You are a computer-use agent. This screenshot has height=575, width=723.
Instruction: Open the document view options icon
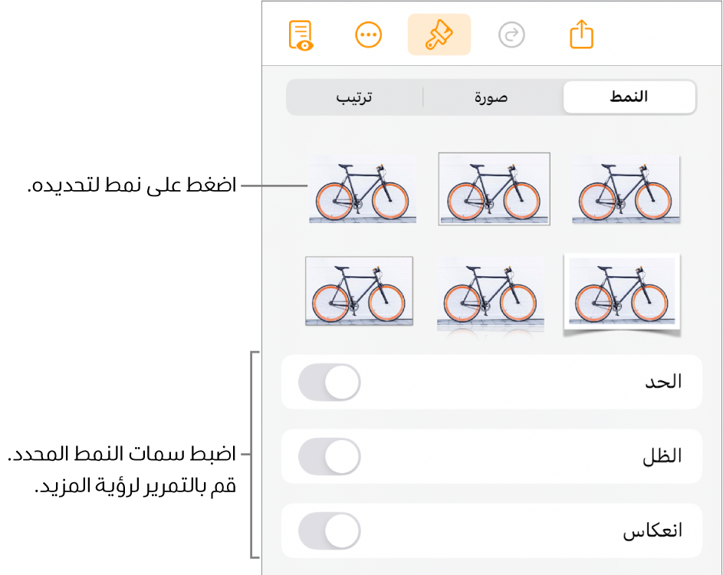pos(301,35)
